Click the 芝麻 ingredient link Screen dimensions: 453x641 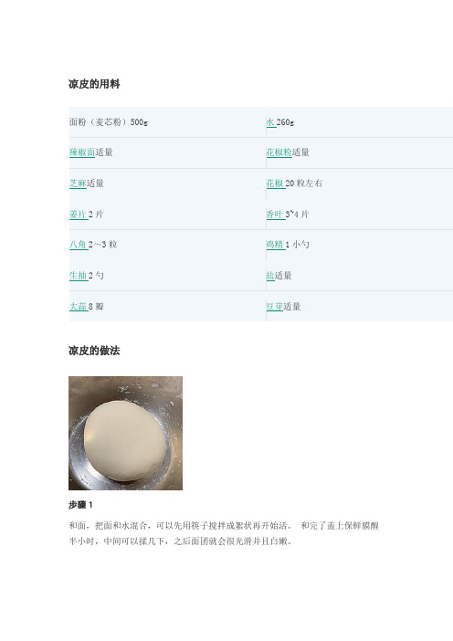point(79,184)
